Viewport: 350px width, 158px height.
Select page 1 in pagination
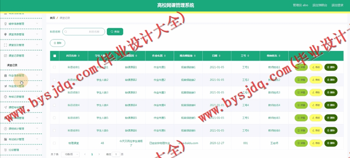pyautogui.click(x=92, y=154)
